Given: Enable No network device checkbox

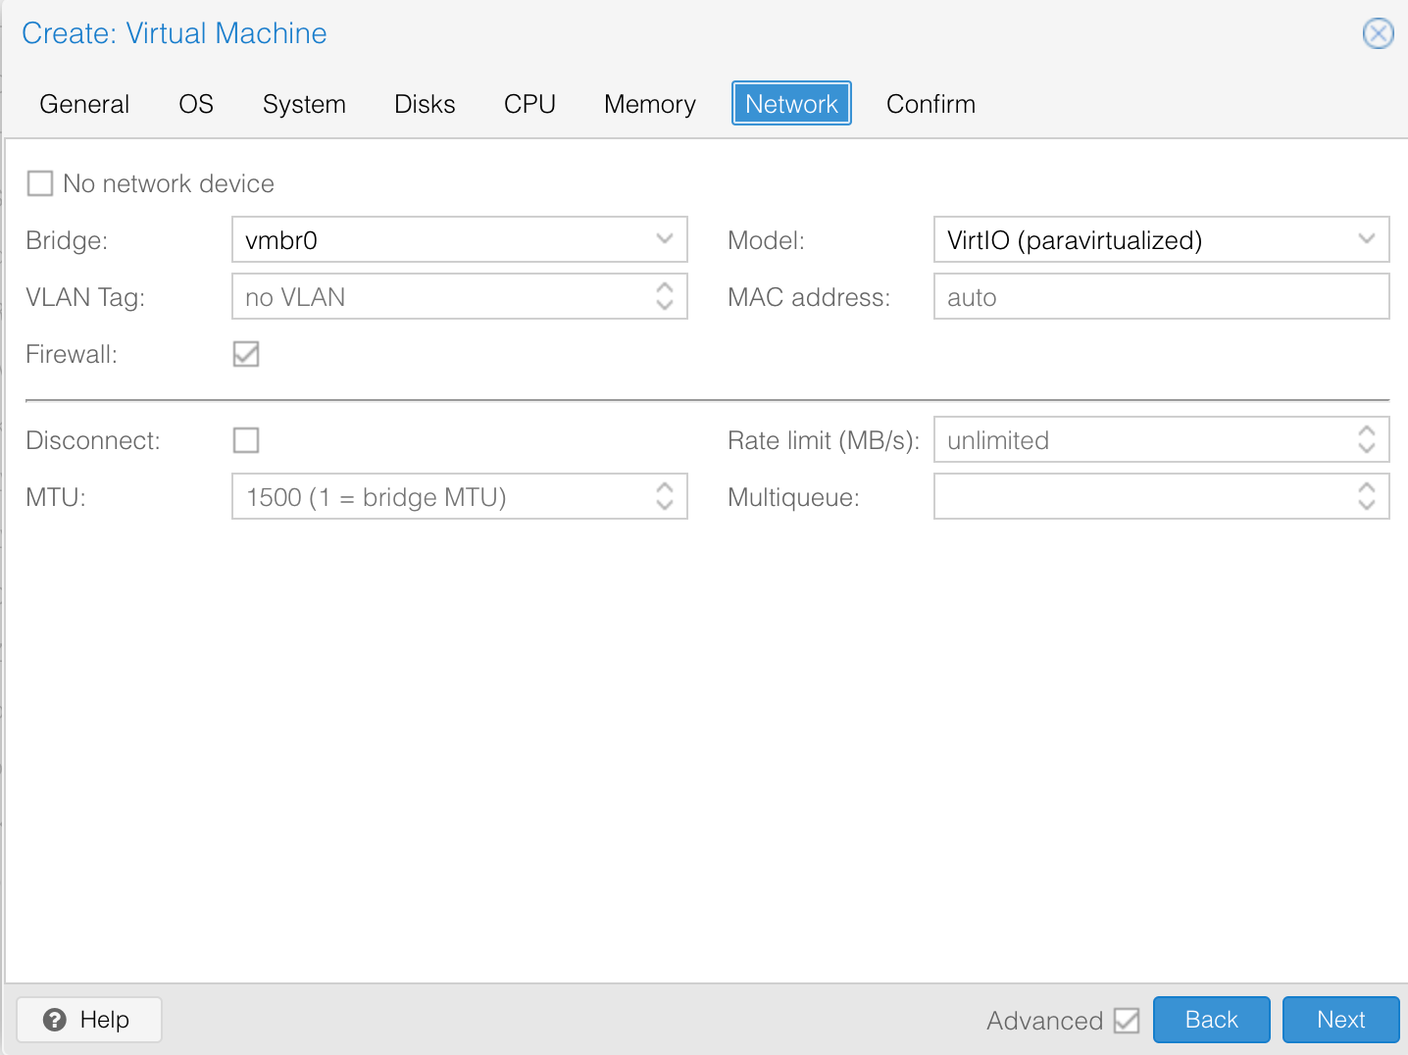Looking at the screenshot, I should tap(40, 183).
